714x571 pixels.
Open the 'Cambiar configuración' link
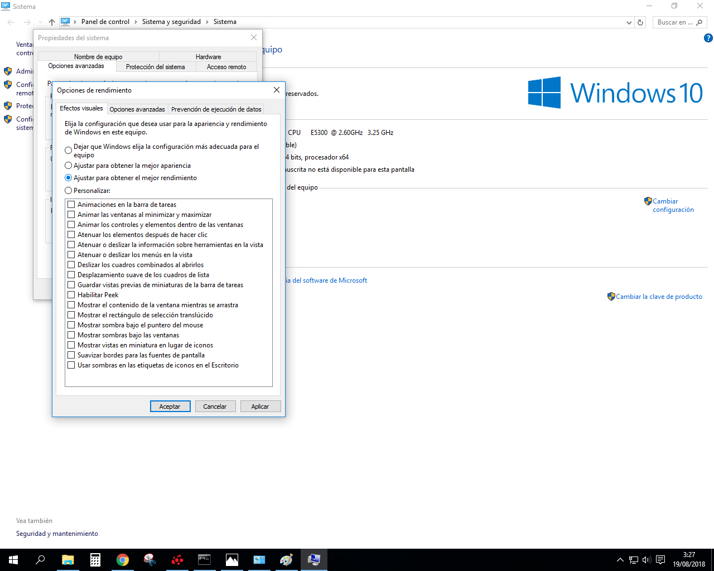[673, 205]
